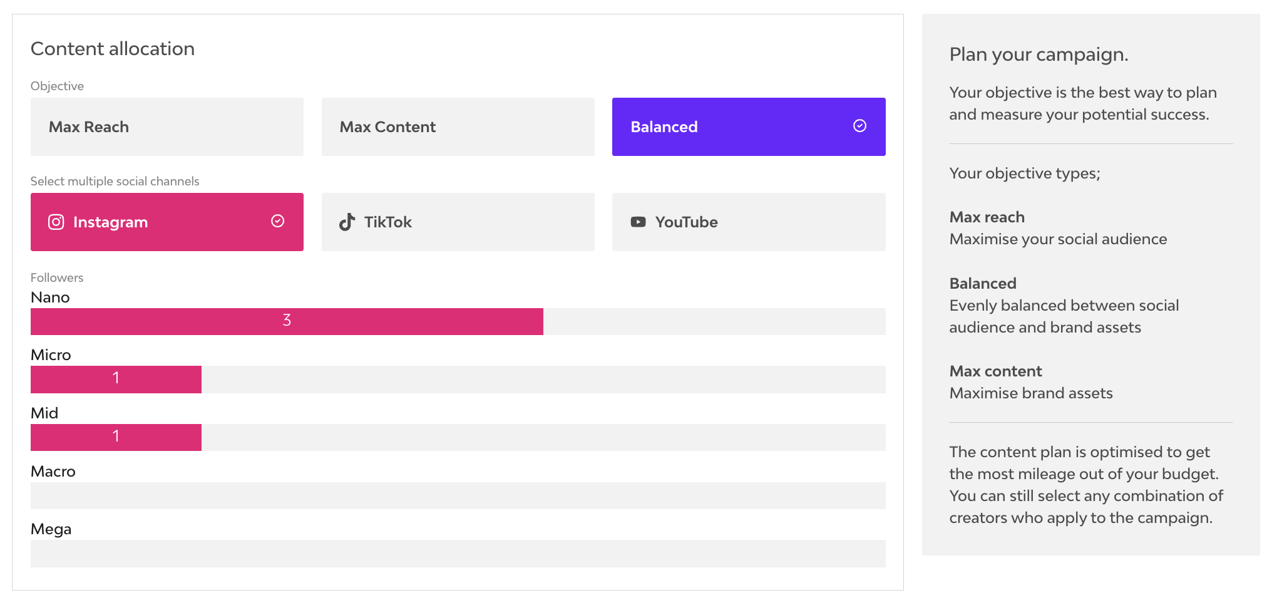Screen dimensions: 1272x600
Task: Select the Balanced objective label
Action: pos(664,127)
